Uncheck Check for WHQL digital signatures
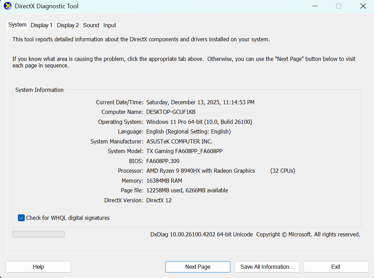374x278 pixels. click(x=21, y=218)
